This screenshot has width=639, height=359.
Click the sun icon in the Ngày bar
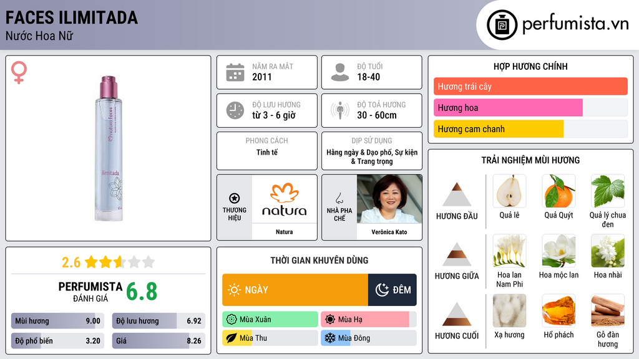point(235,290)
